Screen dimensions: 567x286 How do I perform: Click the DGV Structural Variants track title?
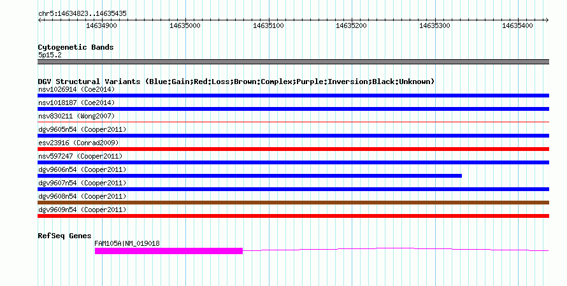[236, 82]
